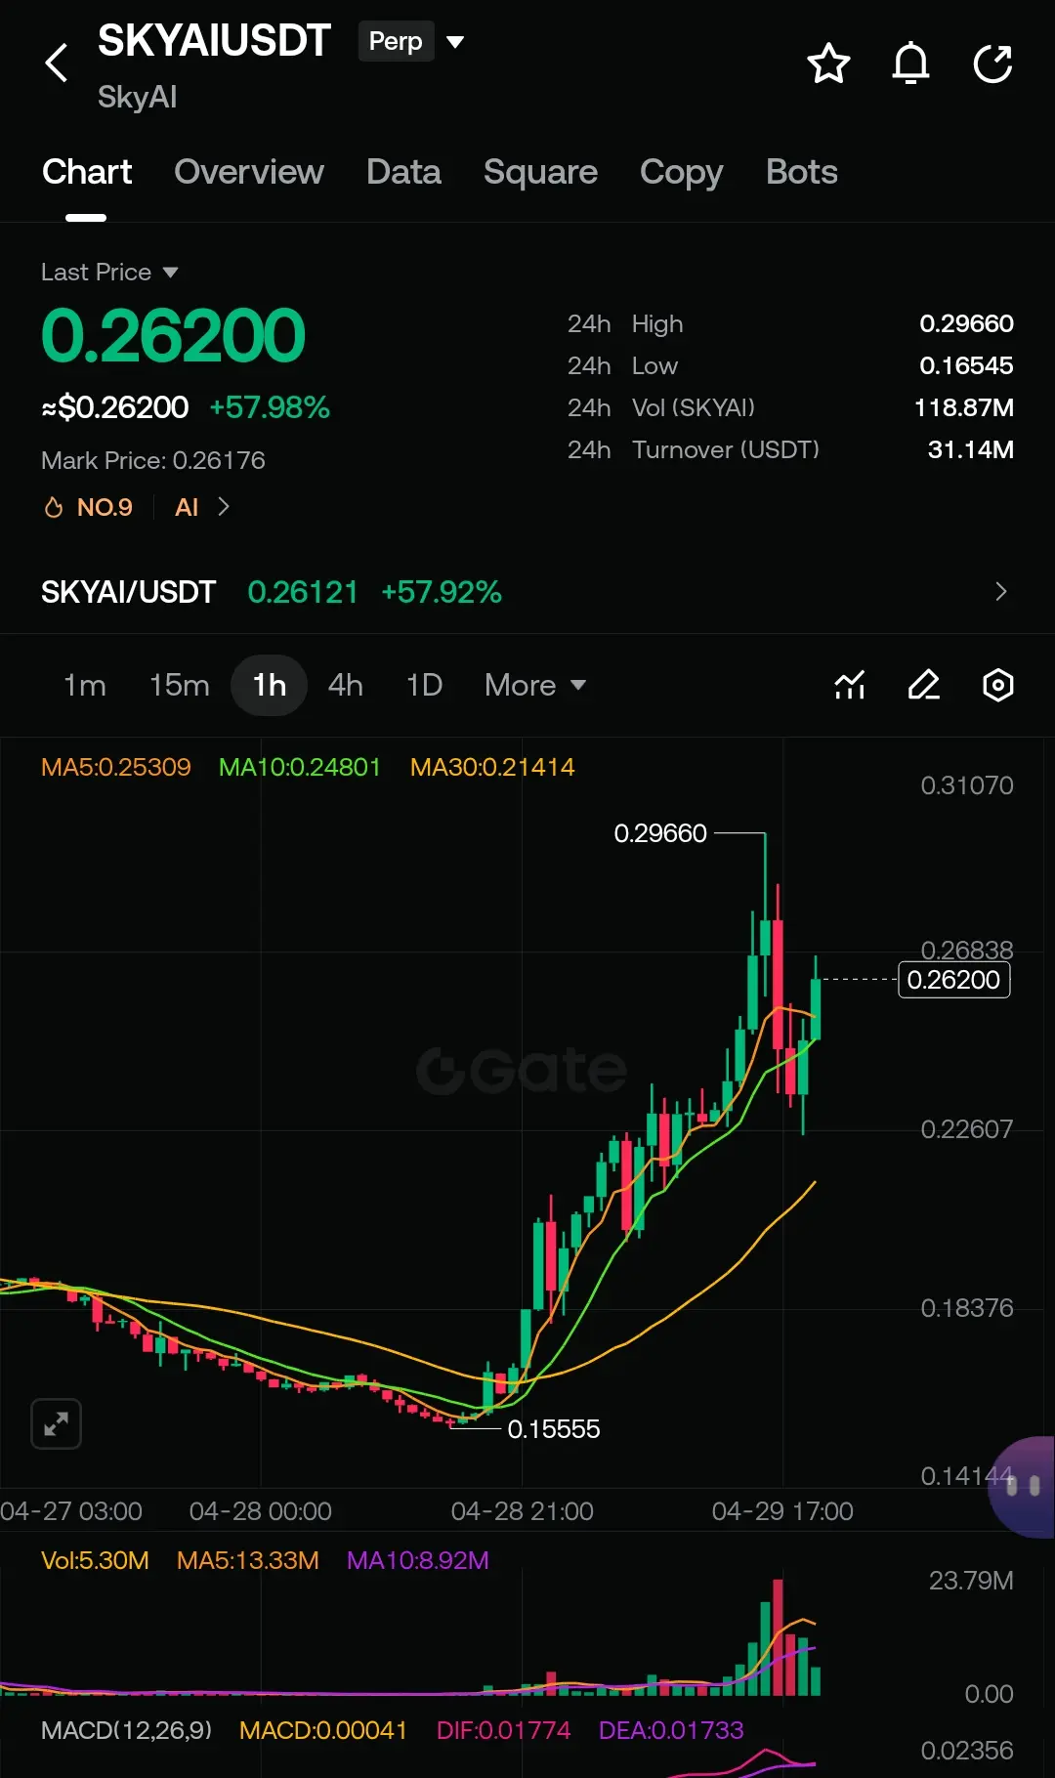Tap the MACD(12,26,9) indicator label

click(x=126, y=1730)
